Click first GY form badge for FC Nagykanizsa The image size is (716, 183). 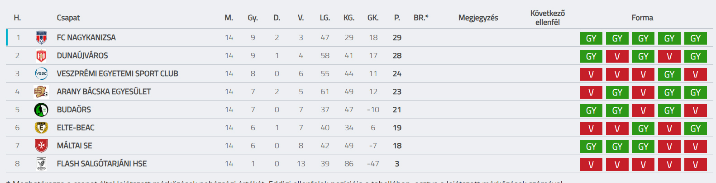coord(591,38)
